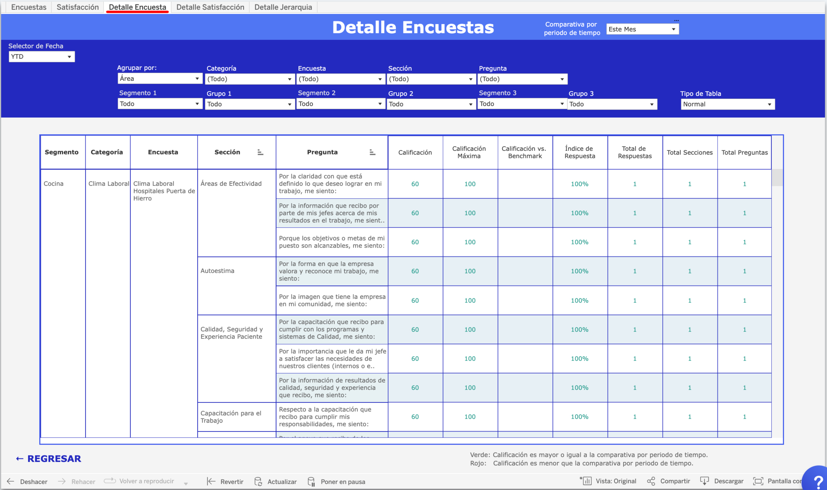Click the Índice de Respuesta column header
Viewport: 827px width, 490px height.
(580, 152)
